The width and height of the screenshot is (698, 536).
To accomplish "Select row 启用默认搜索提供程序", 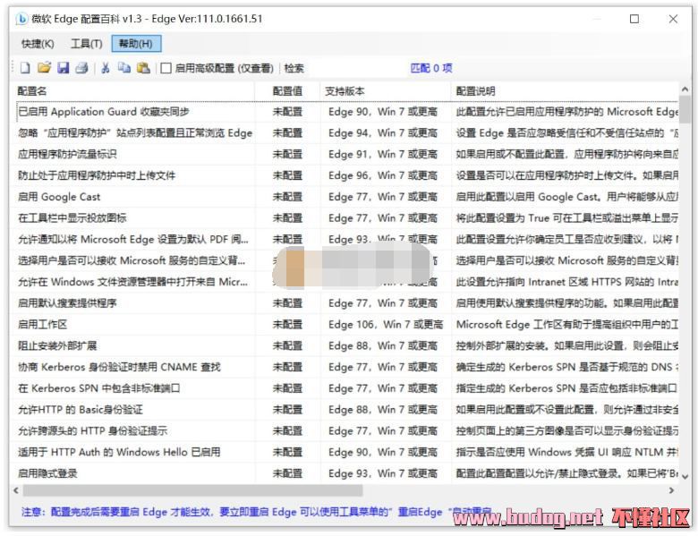I will coord(345,303).
